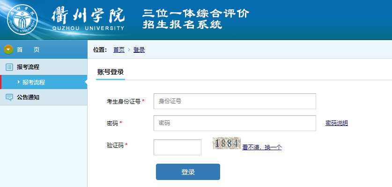
Task: Click the green dropdown arrow icon beside 首页
Action: click(x=8, y=49)
